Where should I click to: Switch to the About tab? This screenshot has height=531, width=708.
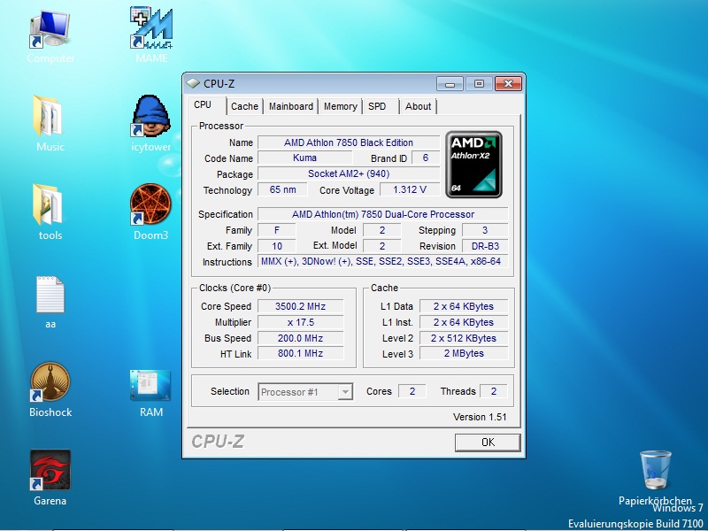tap(418, 106)
